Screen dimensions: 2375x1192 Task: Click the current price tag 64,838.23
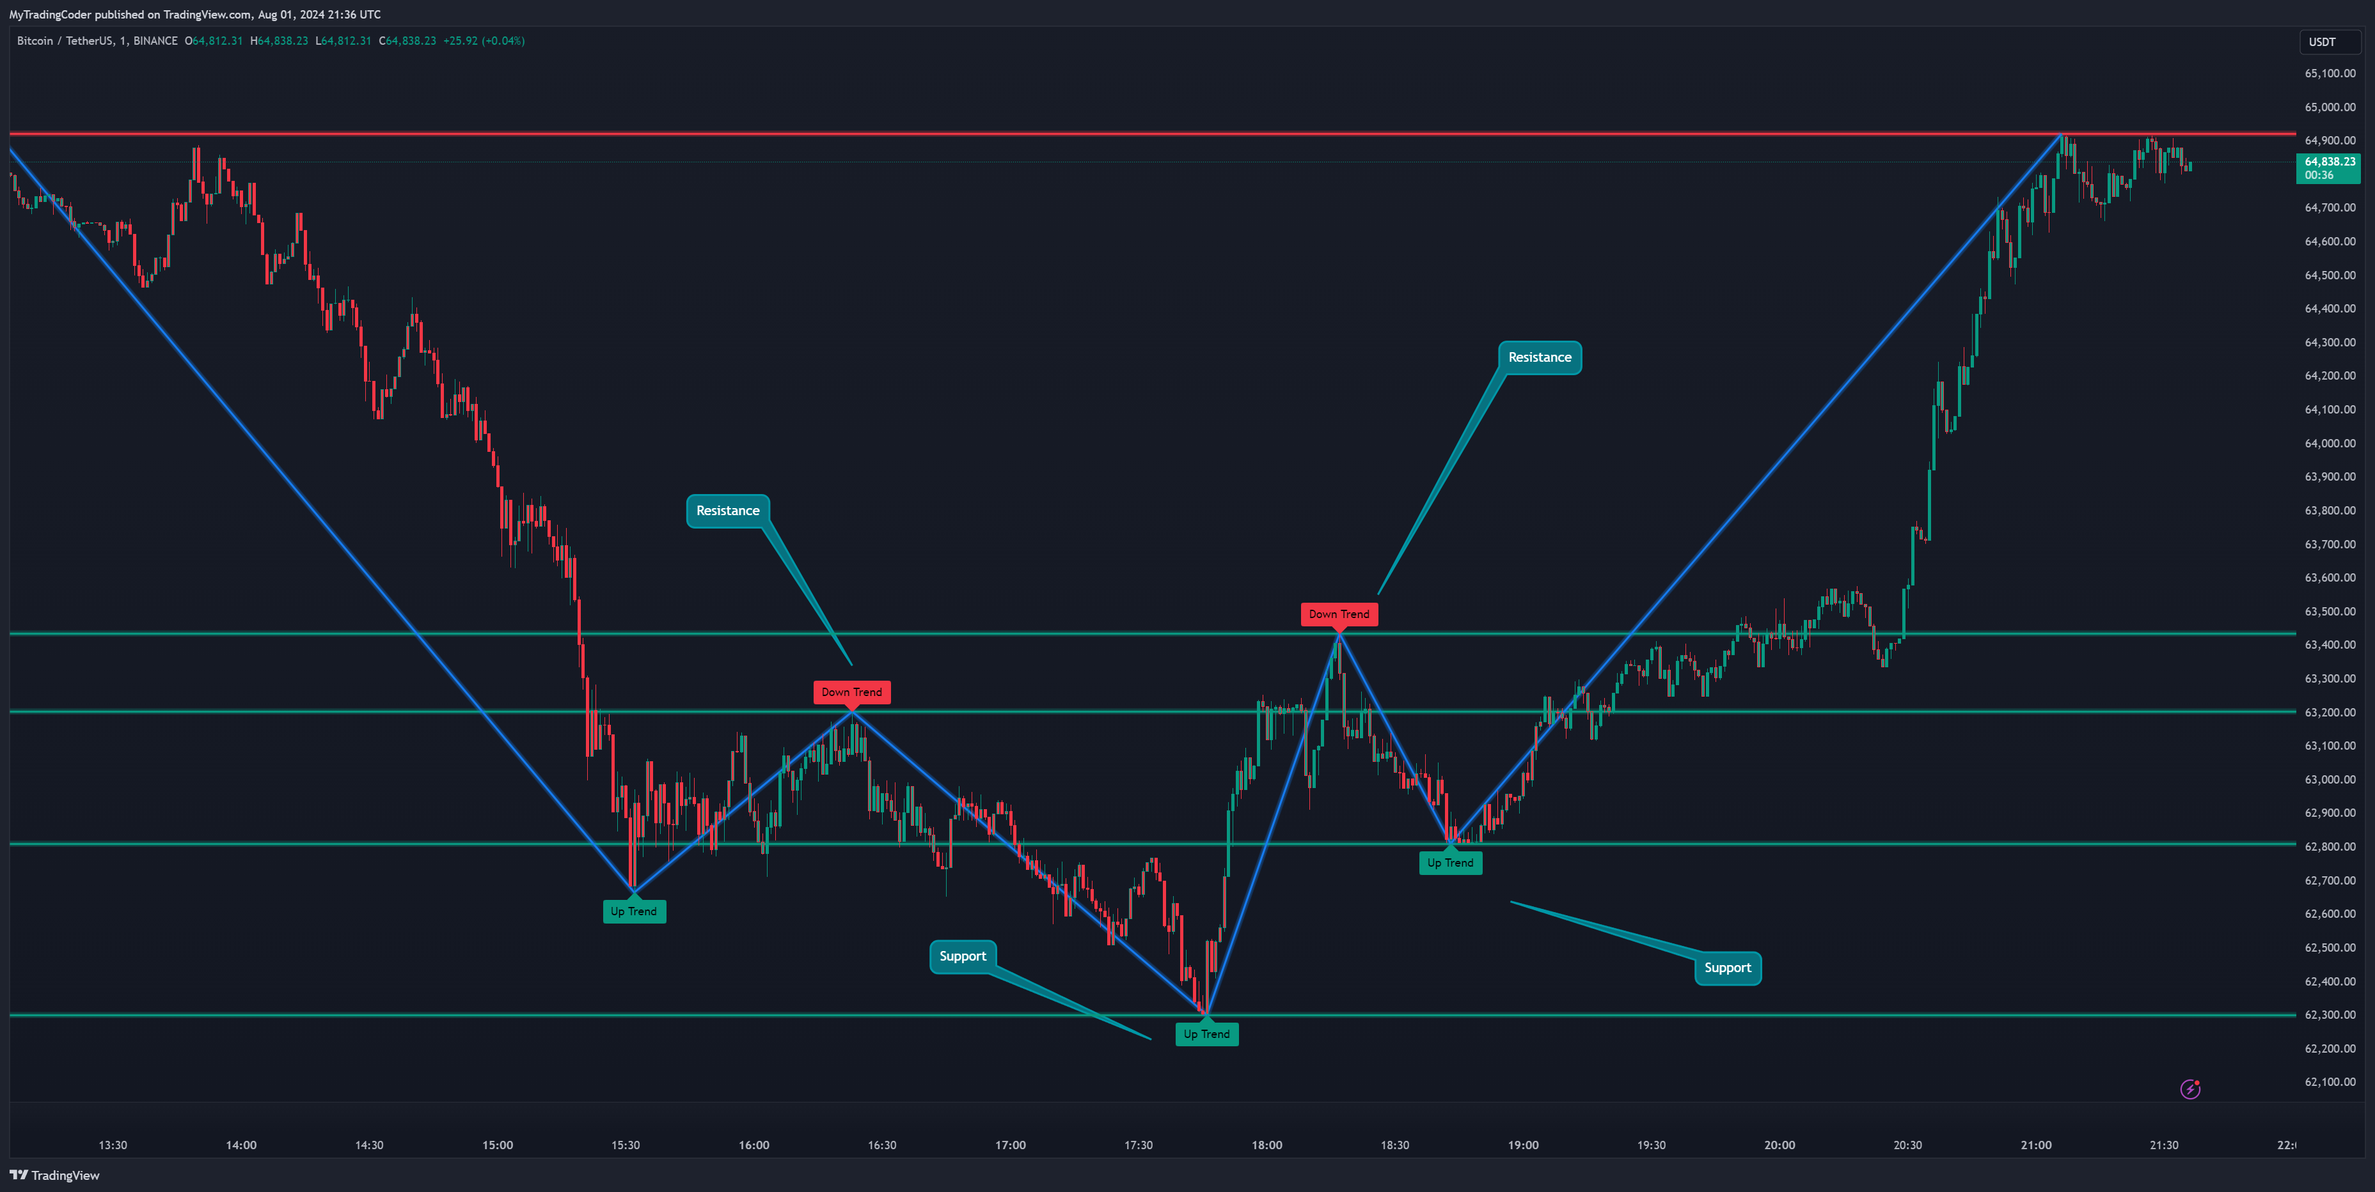(2328, 169)
